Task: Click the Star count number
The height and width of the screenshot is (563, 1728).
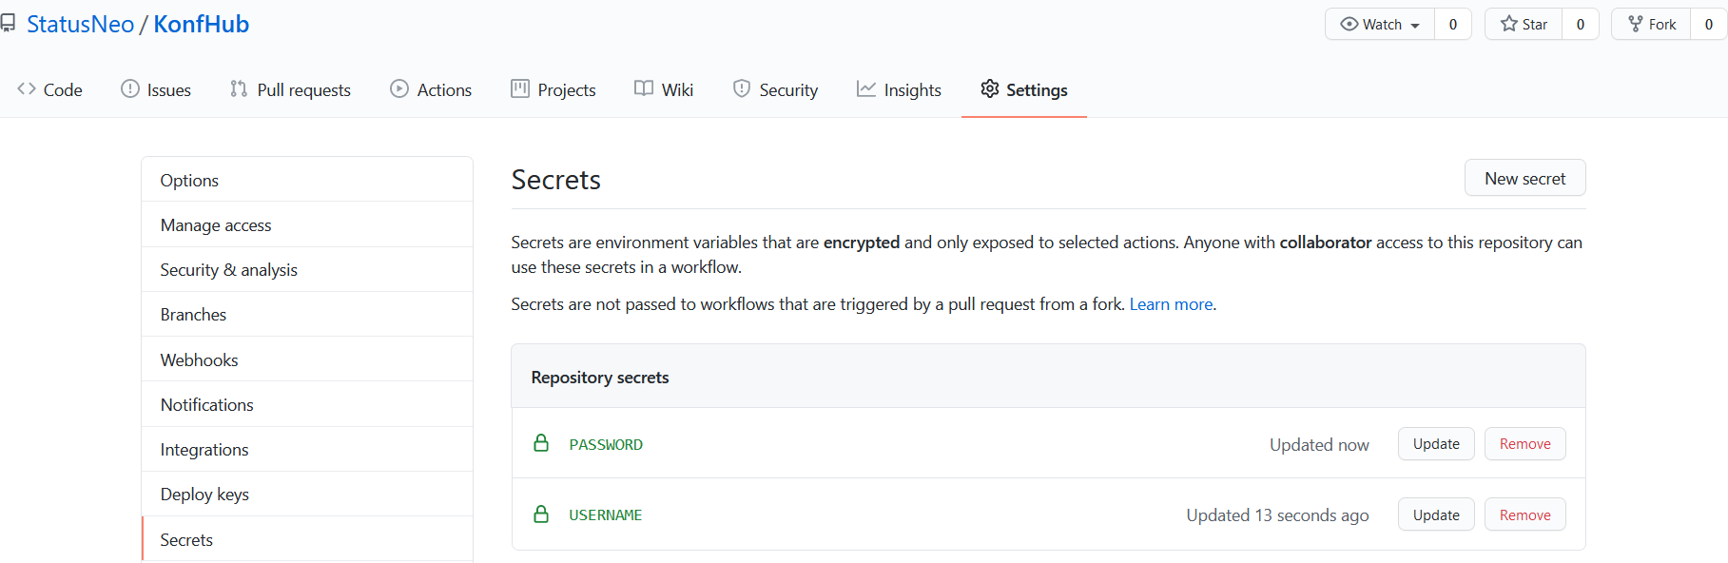Action: 1580,25
